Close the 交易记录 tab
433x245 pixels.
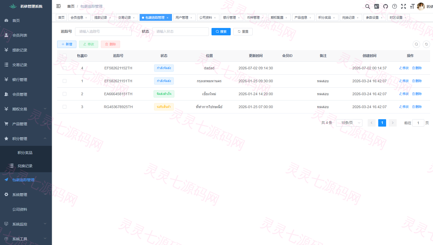pyautogui.click(x=134, y=18)
